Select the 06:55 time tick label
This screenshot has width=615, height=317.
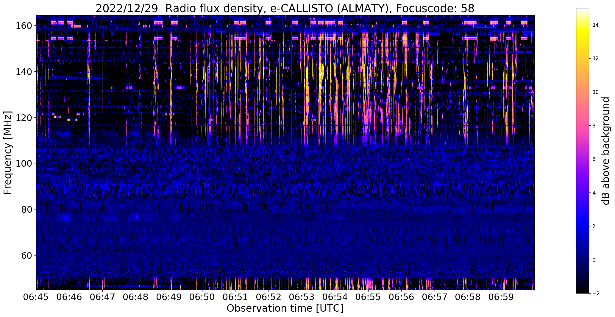click(x=369, y=297)
